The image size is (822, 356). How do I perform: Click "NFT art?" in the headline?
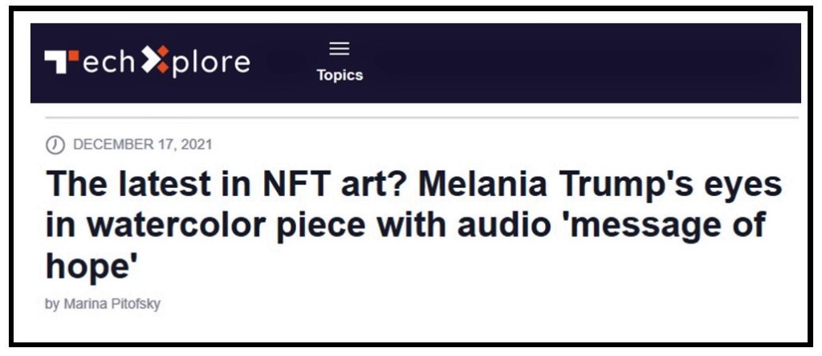coord(336,187)
